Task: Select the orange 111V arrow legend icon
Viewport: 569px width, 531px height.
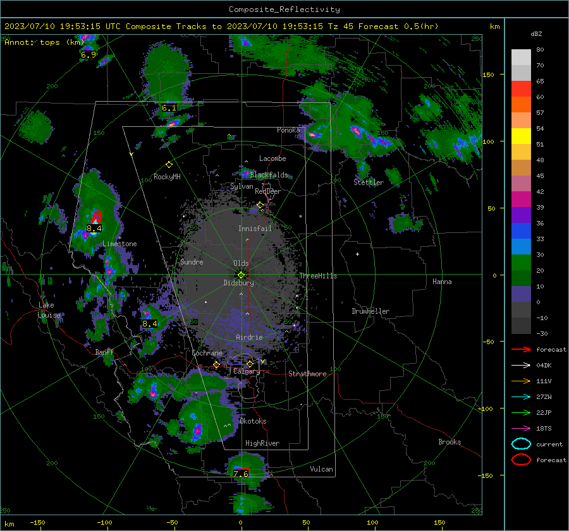Action: point(521,381)
